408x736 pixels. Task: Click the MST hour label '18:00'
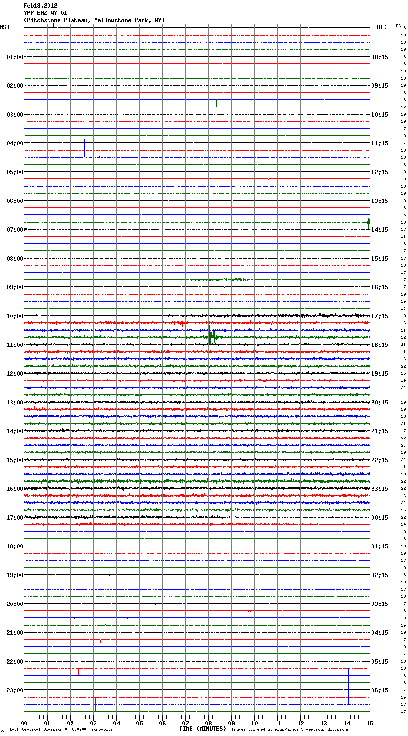point(15,546)
